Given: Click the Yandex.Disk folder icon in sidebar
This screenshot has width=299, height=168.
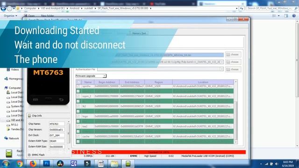Looking at the screenshot, I should (8, 129).
